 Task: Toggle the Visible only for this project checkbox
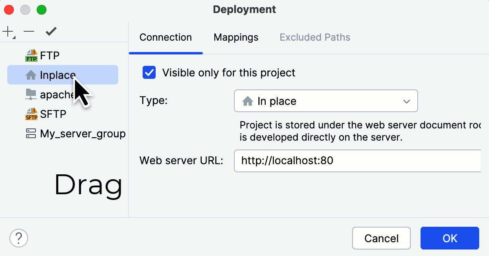point(149,72)
